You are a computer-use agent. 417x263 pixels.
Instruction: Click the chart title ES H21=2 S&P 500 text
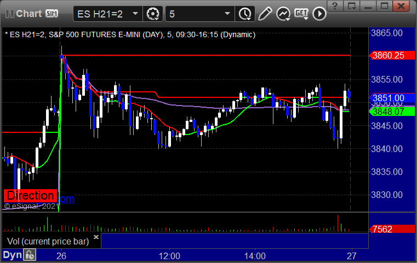click(130, 35)
